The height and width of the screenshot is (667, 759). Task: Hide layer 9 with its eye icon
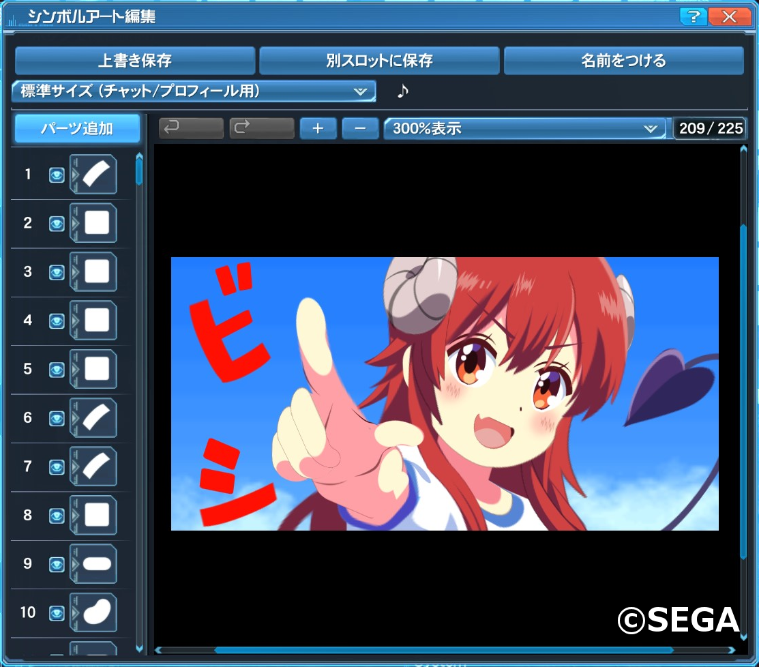coord(57,565)
